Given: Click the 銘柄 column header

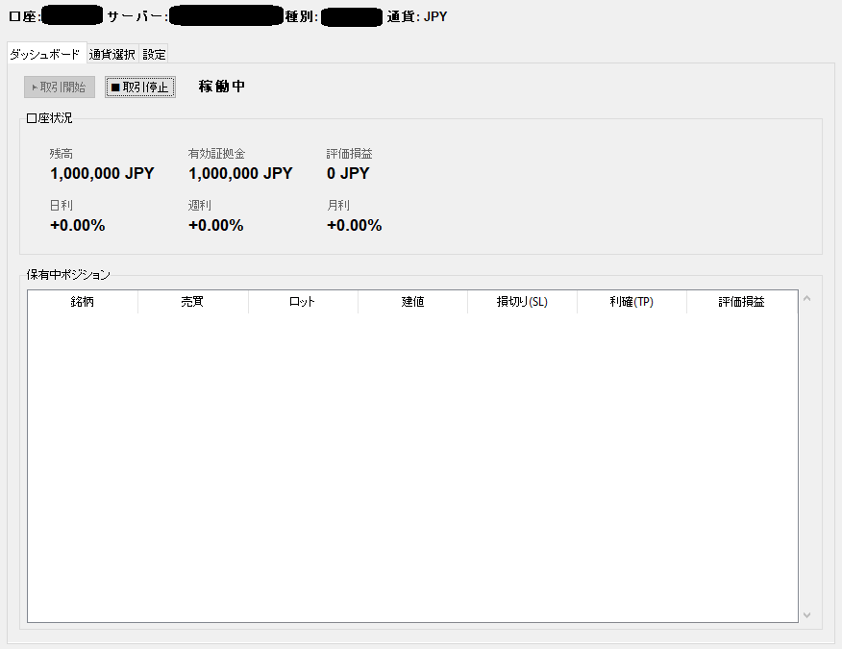Looking at the screenshot, I should 83,302.
